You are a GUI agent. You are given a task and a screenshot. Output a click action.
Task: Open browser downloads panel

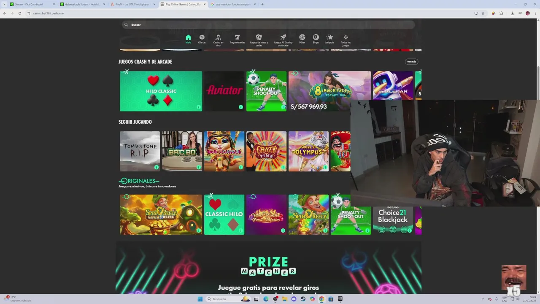tap(512, 13)
